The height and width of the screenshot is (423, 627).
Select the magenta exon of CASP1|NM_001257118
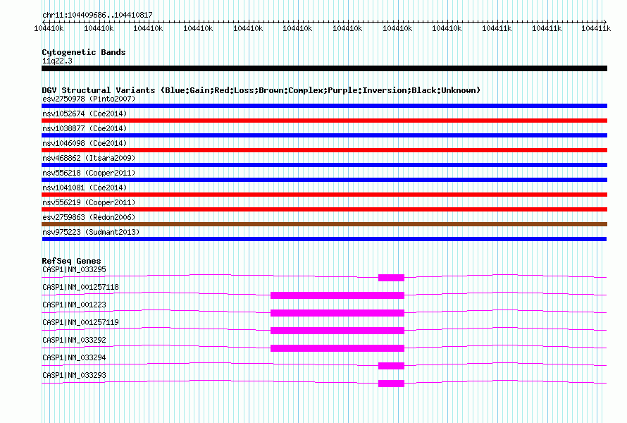337,295
